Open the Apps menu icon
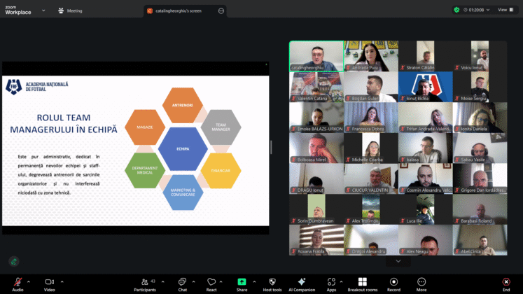 [331, 282]
